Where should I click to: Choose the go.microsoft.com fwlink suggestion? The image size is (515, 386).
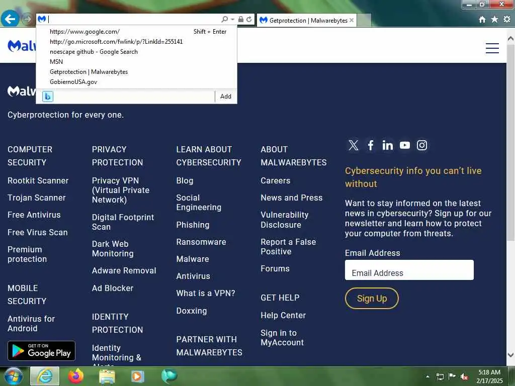pos(136,42)
